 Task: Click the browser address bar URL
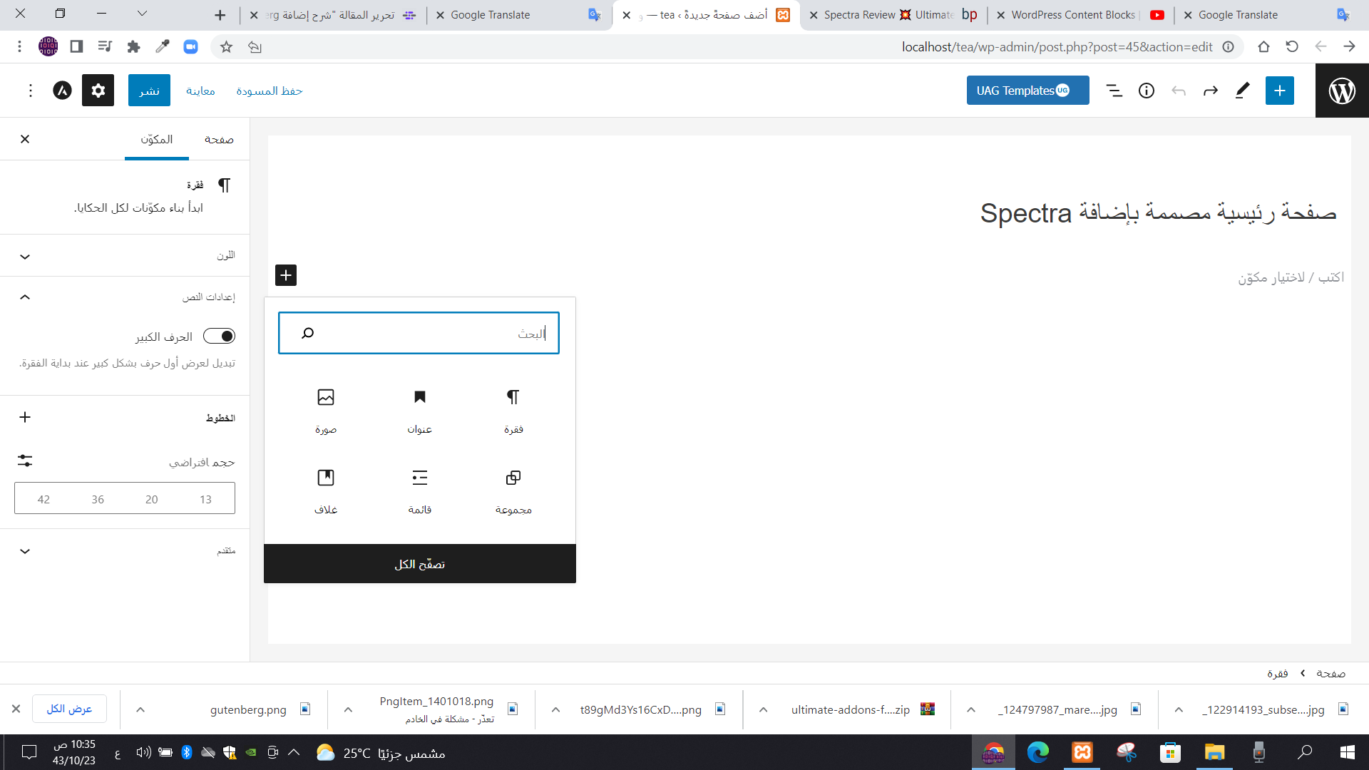point(1057,47)
